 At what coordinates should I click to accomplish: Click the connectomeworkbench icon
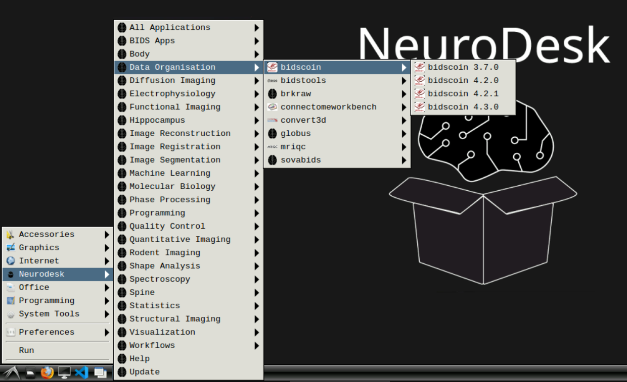click(273, 107)
